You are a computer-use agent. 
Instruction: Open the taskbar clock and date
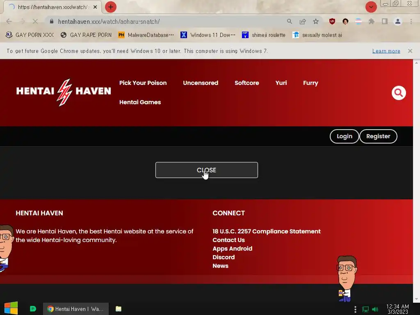pos(397,309)
